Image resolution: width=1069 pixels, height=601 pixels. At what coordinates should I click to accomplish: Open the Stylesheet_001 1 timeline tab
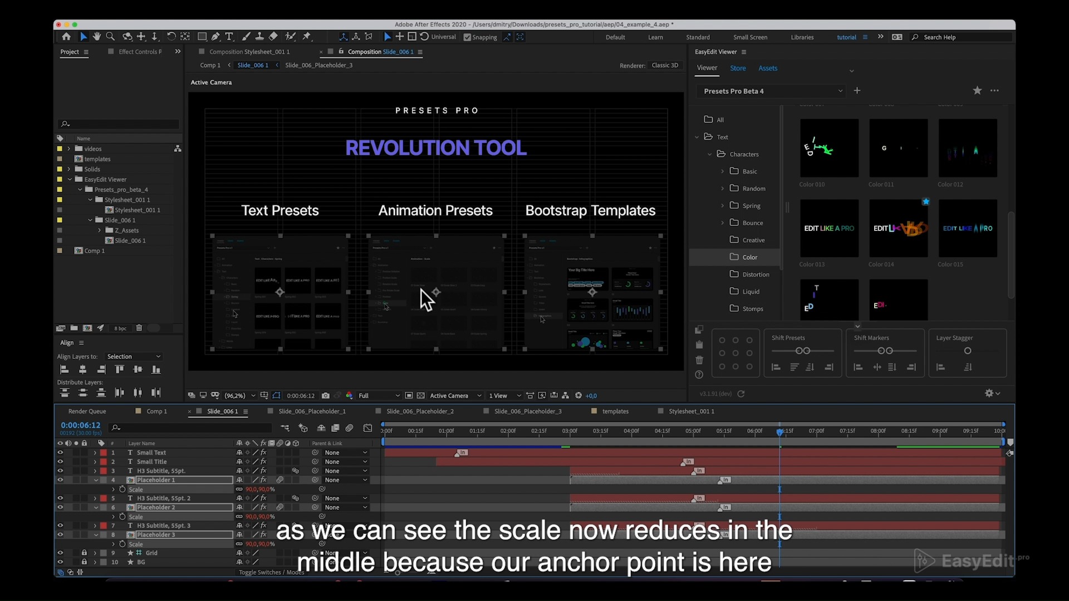click(x=692, y=411)
